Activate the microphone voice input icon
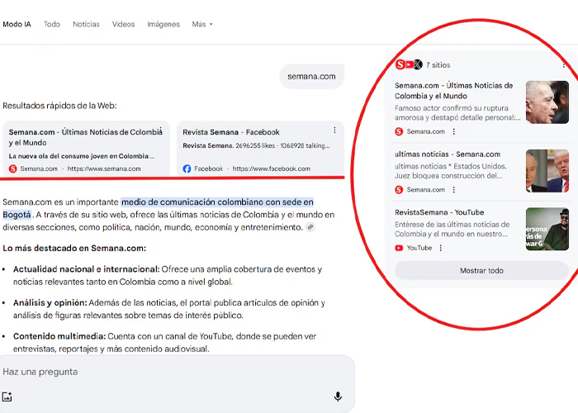The image size is (578, 413). click(338, 396)
